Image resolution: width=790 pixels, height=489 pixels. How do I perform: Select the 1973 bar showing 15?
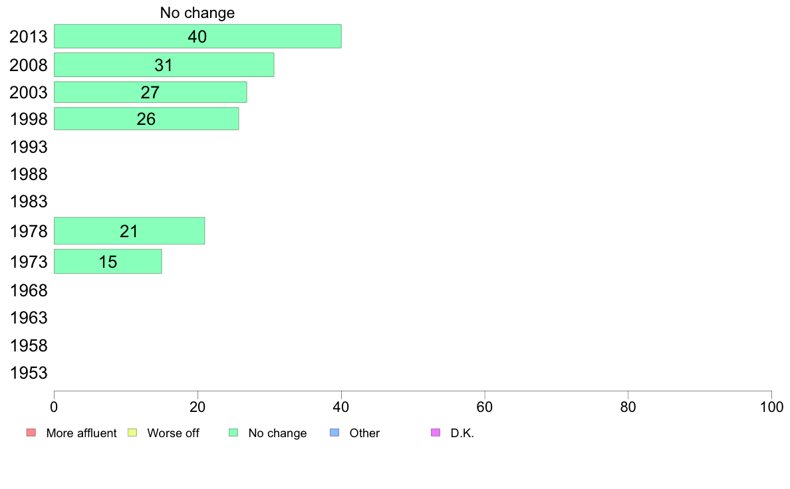tap(108, 262)
